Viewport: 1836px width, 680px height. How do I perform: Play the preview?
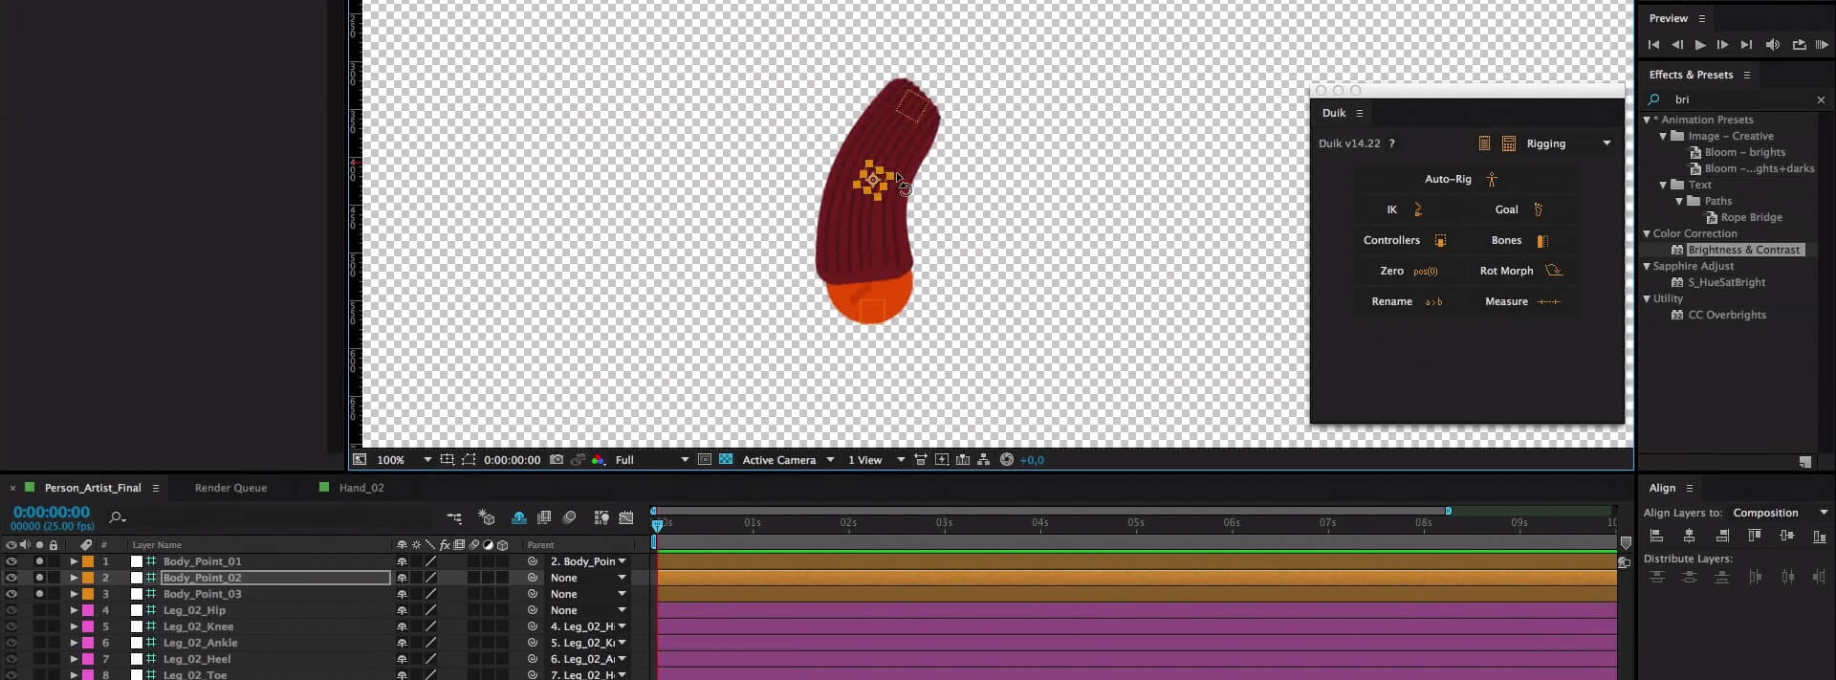(x=1700, y=45)
